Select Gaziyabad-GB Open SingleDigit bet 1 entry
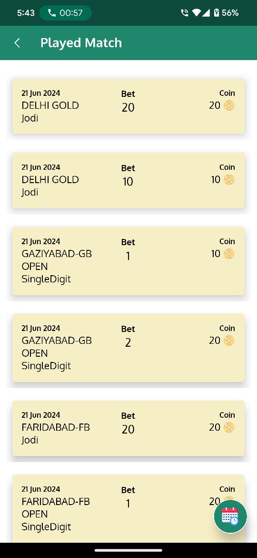Image resolution: width=257 pixels, height=558 pixels. [x=128, y=261]
